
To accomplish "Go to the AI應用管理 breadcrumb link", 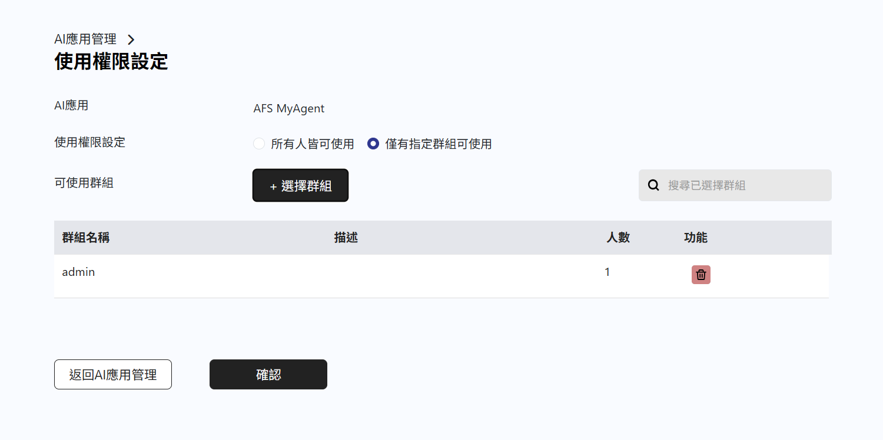I will (x=85, y=39).
